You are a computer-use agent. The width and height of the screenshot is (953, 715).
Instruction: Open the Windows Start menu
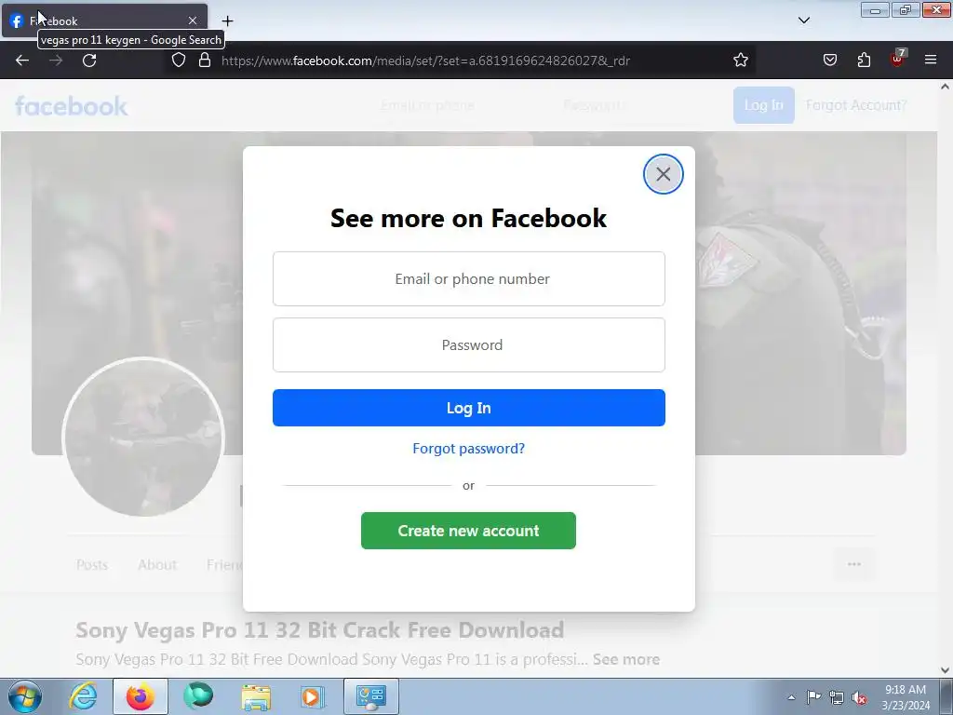click(x=25, y=696)
